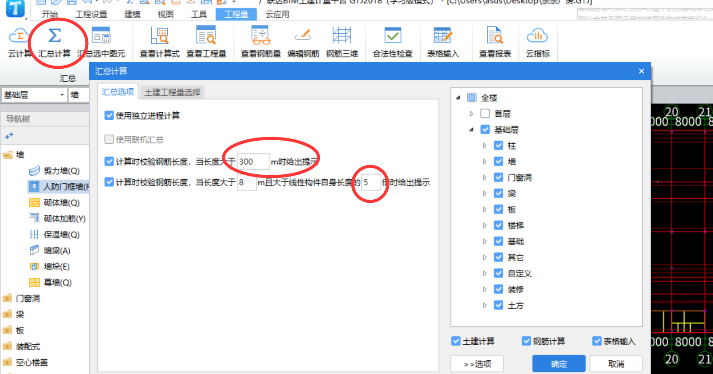
Task: Toggle 钢筋计算 checkbox
Action: pyautogui.click(x=526, y=341)
